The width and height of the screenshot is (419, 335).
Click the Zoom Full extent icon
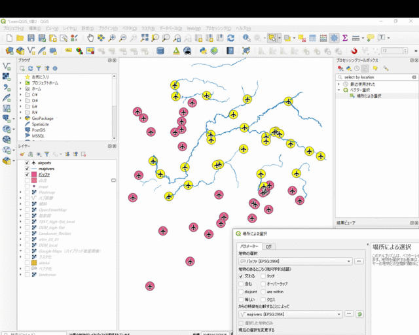click(145, 38)
